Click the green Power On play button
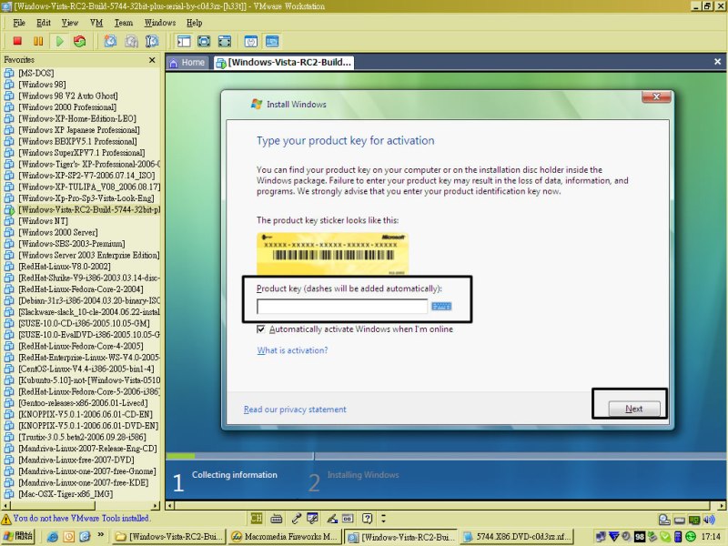Screen dimensions: 728x546 [x=59, y=41]
